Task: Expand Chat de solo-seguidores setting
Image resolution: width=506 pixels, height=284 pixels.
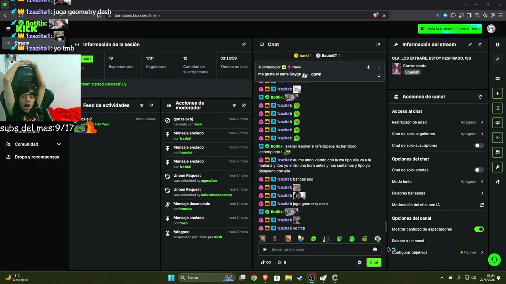Action: point(438,134)
